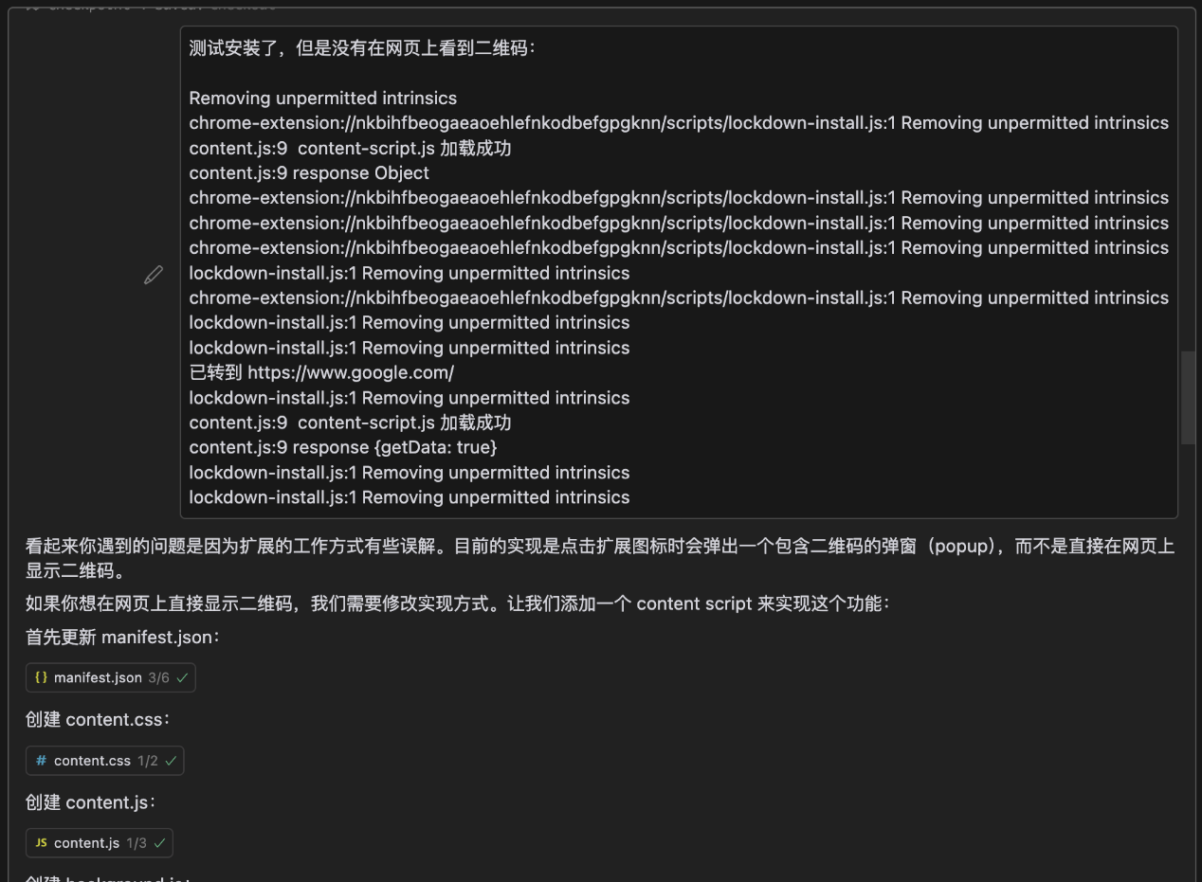
Task: Click the yellow JS file icon
Action: [41, 843]
